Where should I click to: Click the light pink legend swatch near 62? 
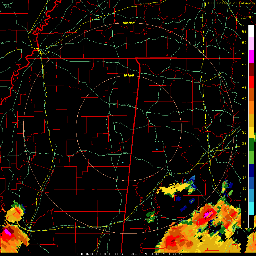pos(251,44)
